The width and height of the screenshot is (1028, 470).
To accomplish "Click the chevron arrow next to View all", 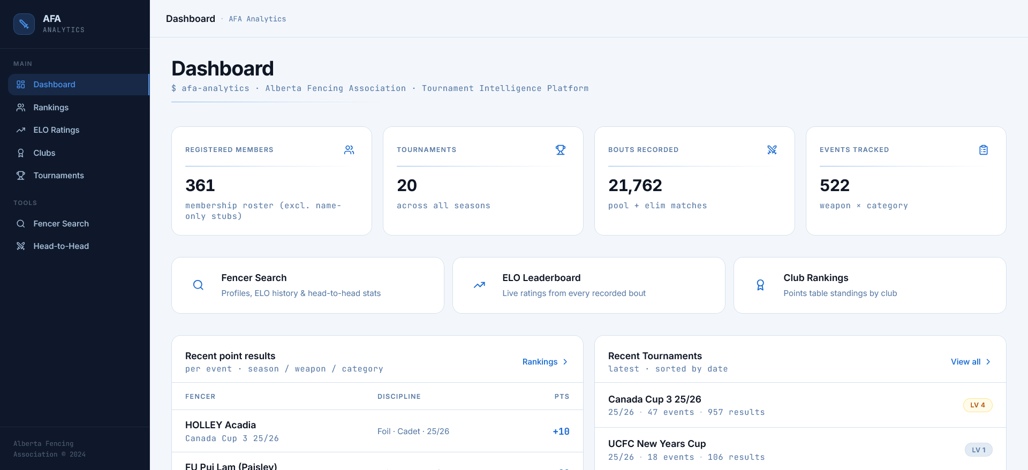I will [988, 362].
